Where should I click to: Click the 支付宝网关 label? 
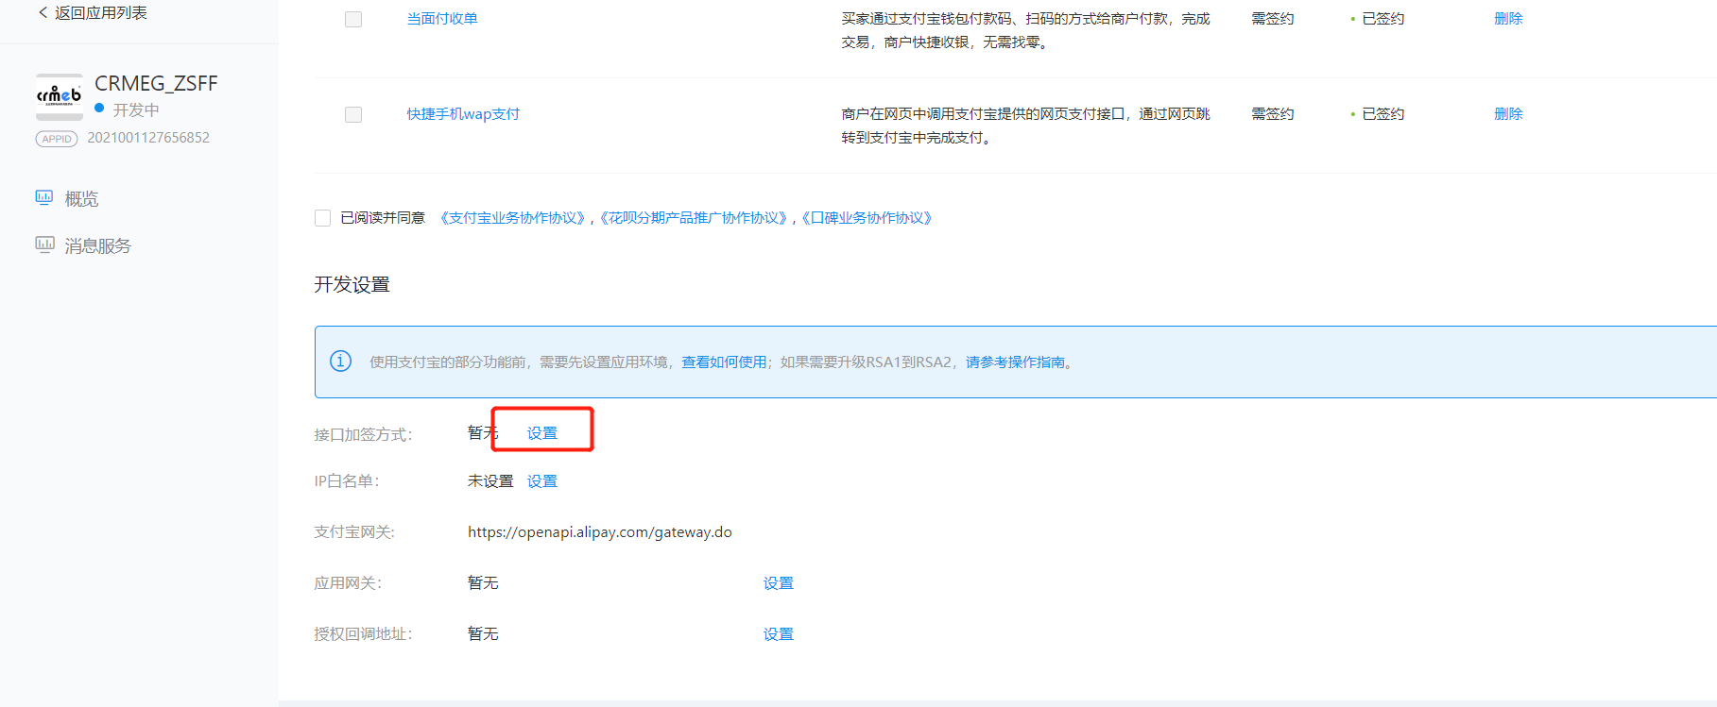click(x=355, y=532)
